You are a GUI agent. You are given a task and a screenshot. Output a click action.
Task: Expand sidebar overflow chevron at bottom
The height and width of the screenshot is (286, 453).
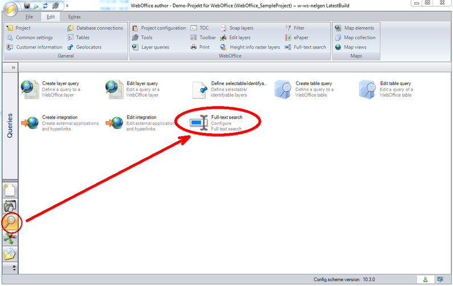[x=14, y=268]
